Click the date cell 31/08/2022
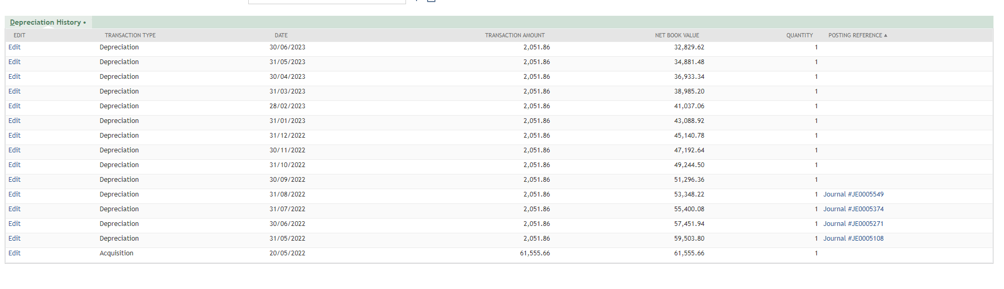Image resolution: width=1004 pixels, height=289 pixels. pos(287,194)
